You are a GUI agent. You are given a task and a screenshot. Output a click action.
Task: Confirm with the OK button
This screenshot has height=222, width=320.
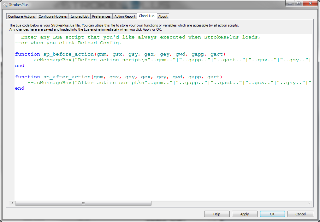click(272, 214)
